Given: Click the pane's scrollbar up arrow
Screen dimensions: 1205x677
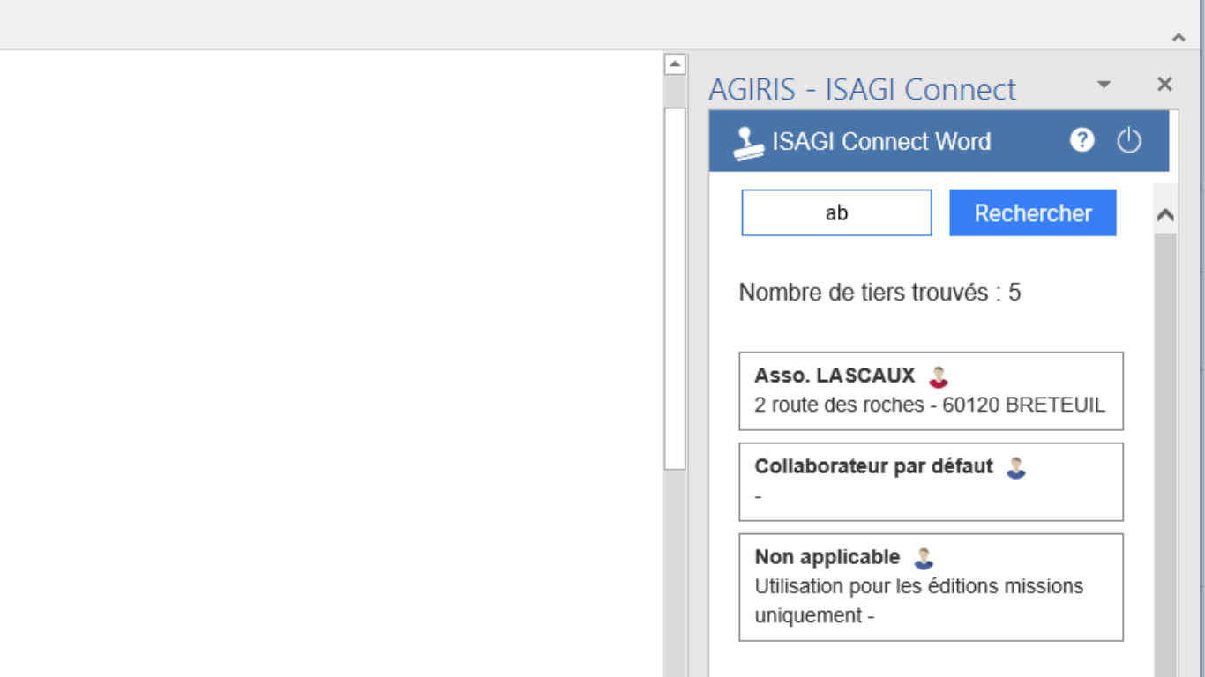Looking at the screenshot, I should [1165, 215].
